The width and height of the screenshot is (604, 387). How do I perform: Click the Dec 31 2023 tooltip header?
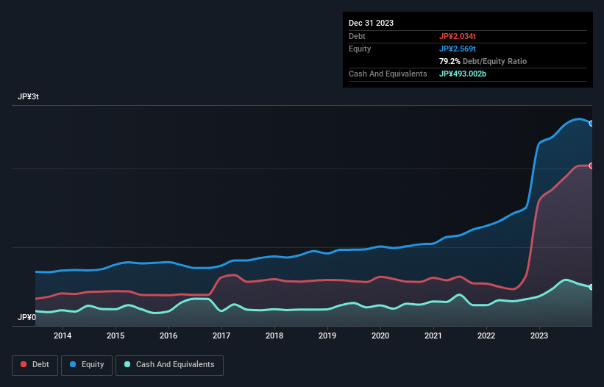point(372,23)
